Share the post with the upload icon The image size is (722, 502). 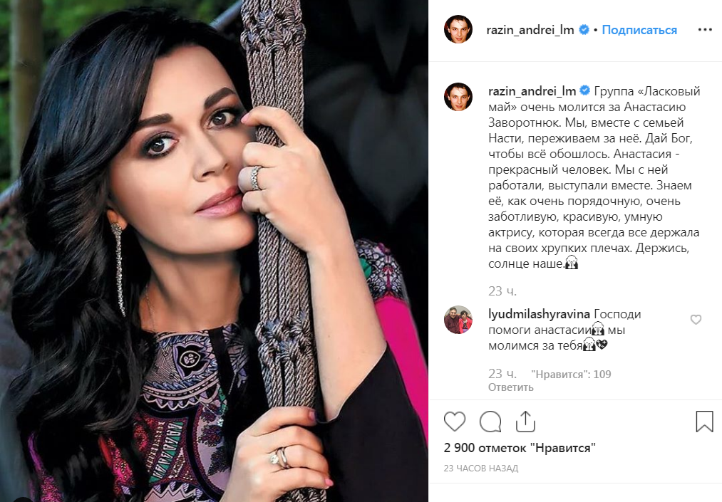[525, 421]
